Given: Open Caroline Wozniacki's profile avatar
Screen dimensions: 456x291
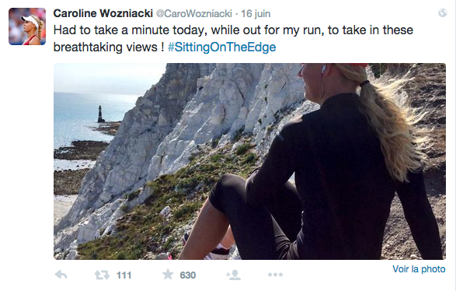Looking at the screenshot, I should pyautogui.click(x=27, y=26).
